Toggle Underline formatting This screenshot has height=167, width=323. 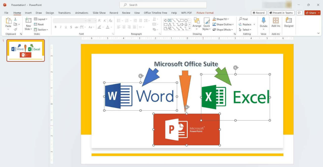66,27
